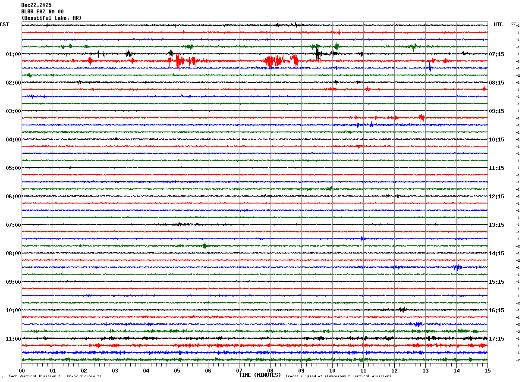
Task: Click minute mark 08 on the time axis
Action: point(270,370)
